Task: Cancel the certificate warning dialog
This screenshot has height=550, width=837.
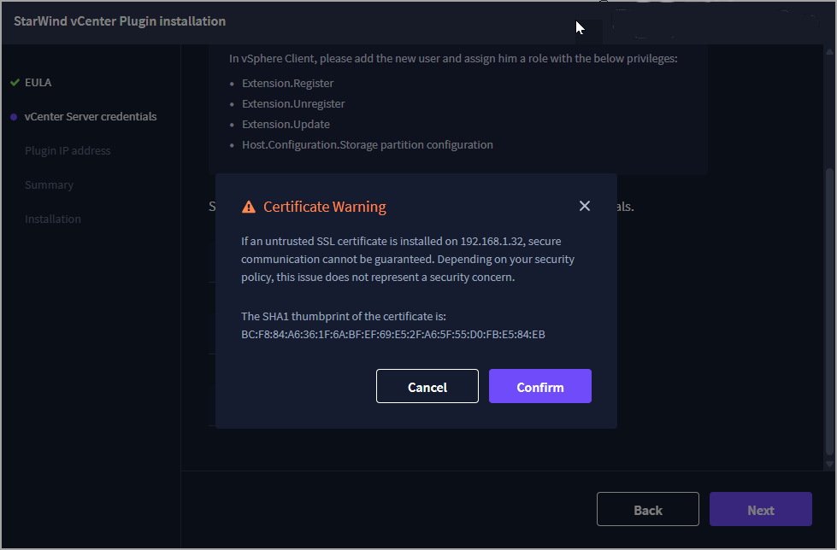Action: pos(427,386)
